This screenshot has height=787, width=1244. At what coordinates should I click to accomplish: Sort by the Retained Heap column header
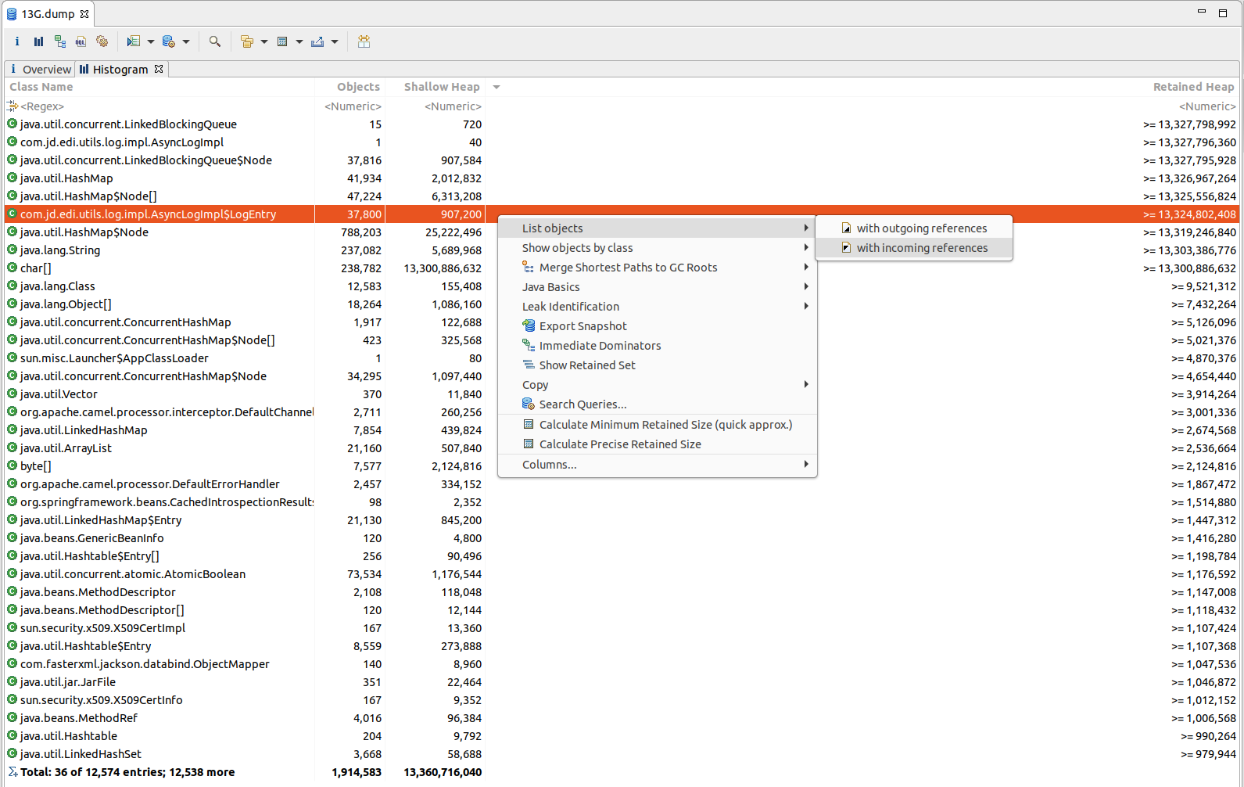[1194, 87]
